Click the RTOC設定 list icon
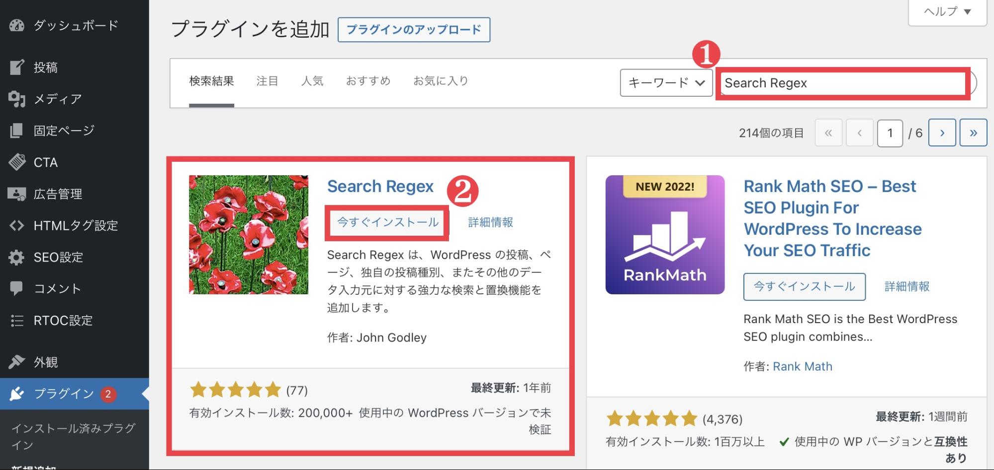Image resolution: width=994 pixels, height=470 pixels. tap(16, 321)
